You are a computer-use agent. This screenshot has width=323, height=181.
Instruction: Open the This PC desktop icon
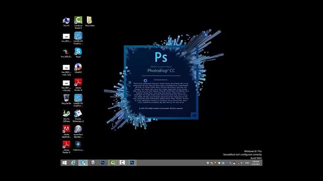tap(66, 22)
